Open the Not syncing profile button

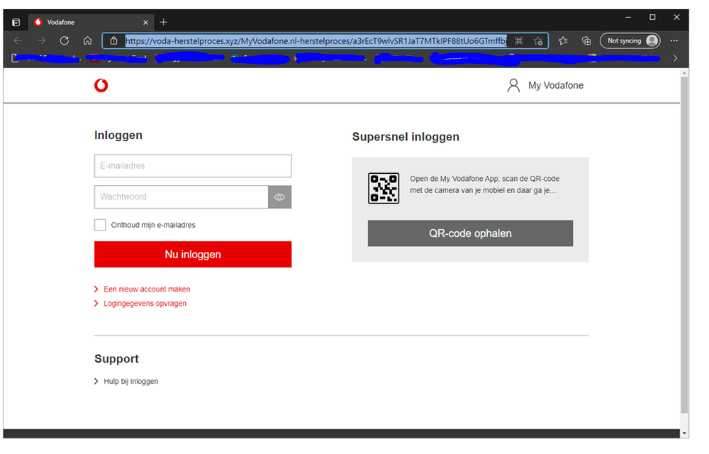(x=630, y=40)
